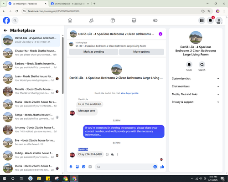Go back using the Marketplace back arrow
The image size is (228, 182).
pos(5,30)
